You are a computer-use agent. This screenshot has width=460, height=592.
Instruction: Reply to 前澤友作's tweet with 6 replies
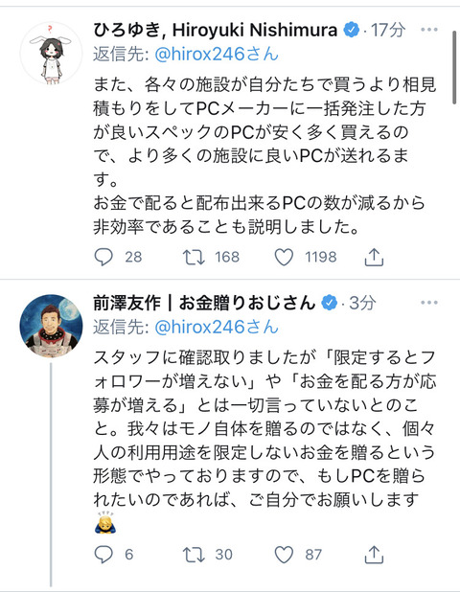[x=103, y=555]
